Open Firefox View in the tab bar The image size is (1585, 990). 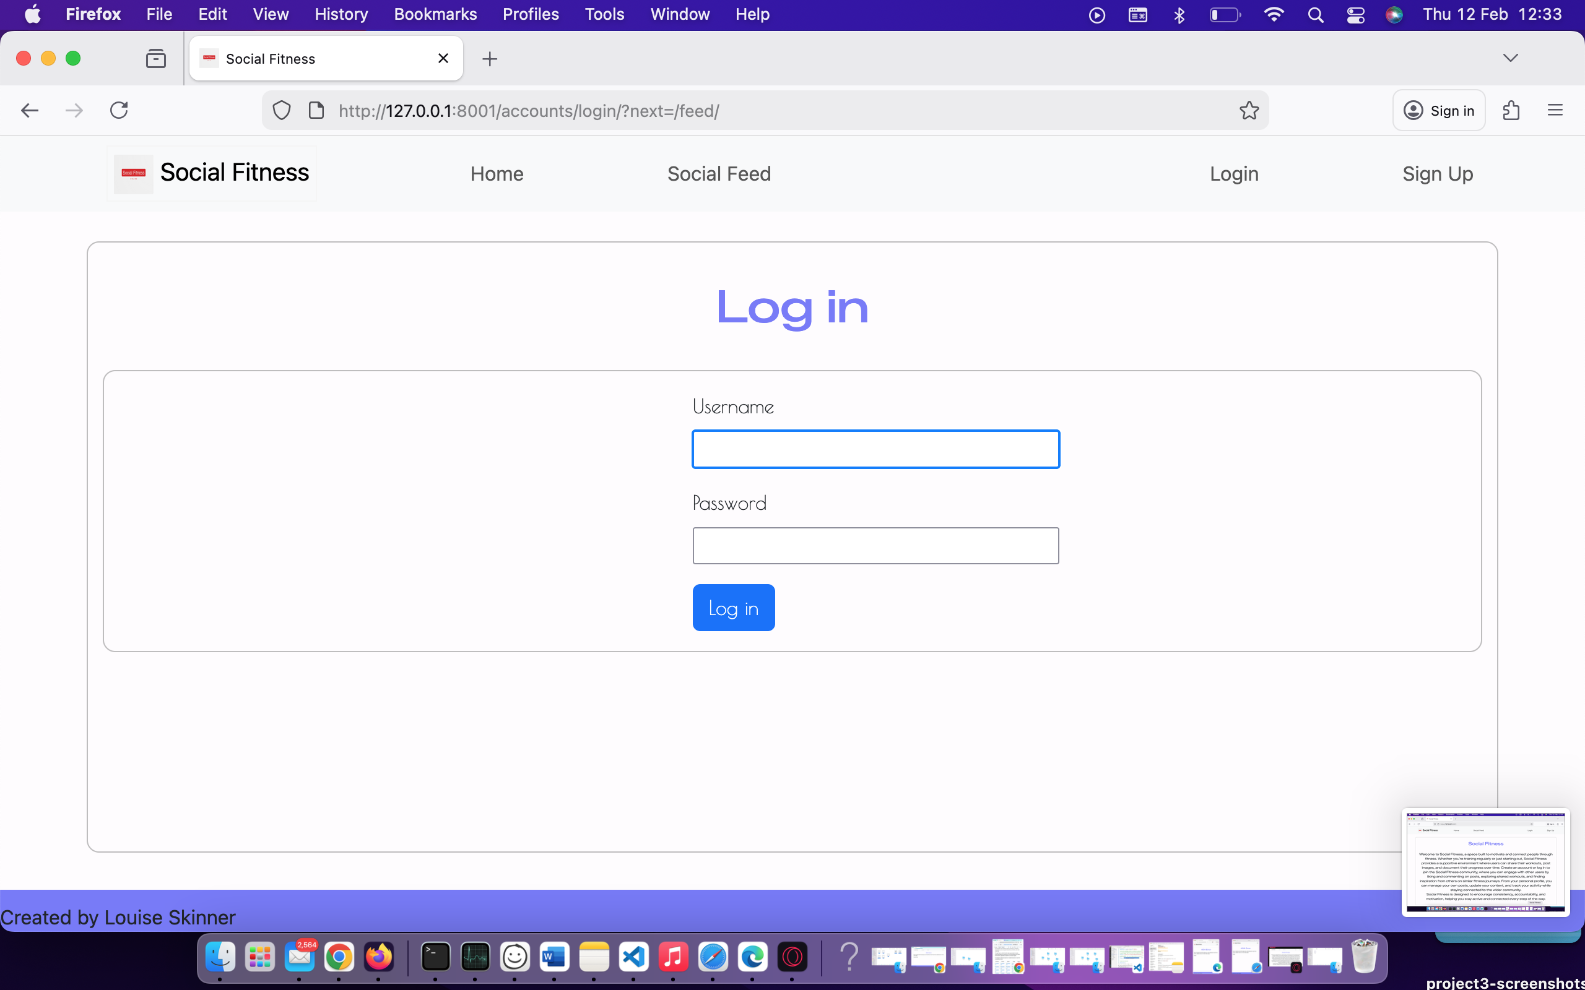(155, 58)
